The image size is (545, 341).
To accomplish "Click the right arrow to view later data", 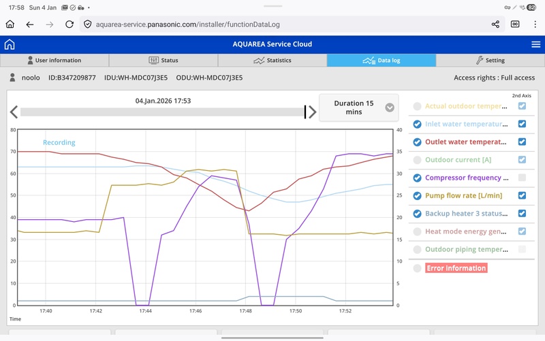I will click(313, 112).
